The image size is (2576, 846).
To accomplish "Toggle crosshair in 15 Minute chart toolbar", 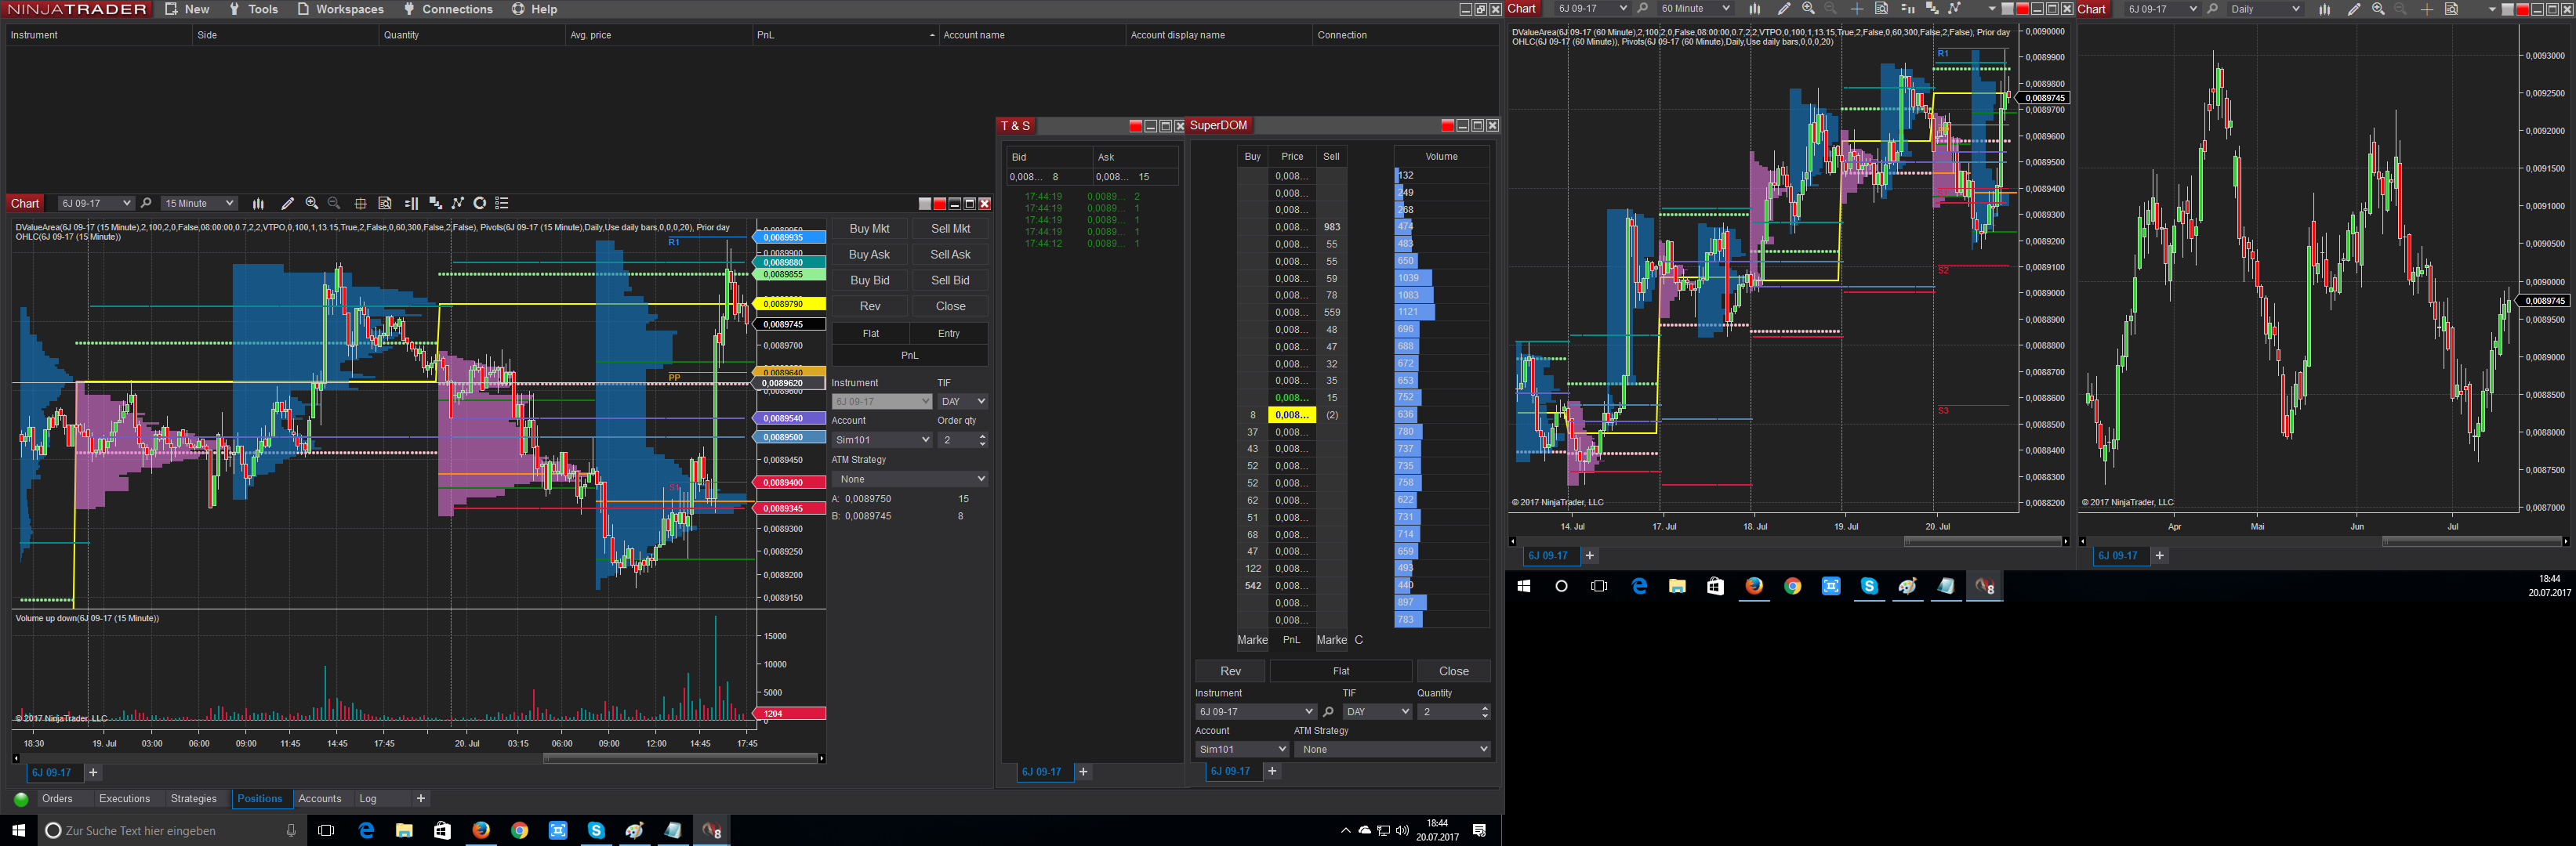I will (x=361, y=204).
